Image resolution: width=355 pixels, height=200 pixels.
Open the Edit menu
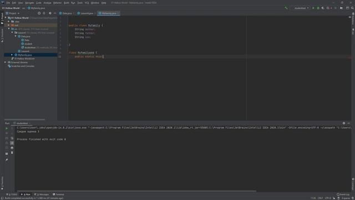tap(14, 3)
